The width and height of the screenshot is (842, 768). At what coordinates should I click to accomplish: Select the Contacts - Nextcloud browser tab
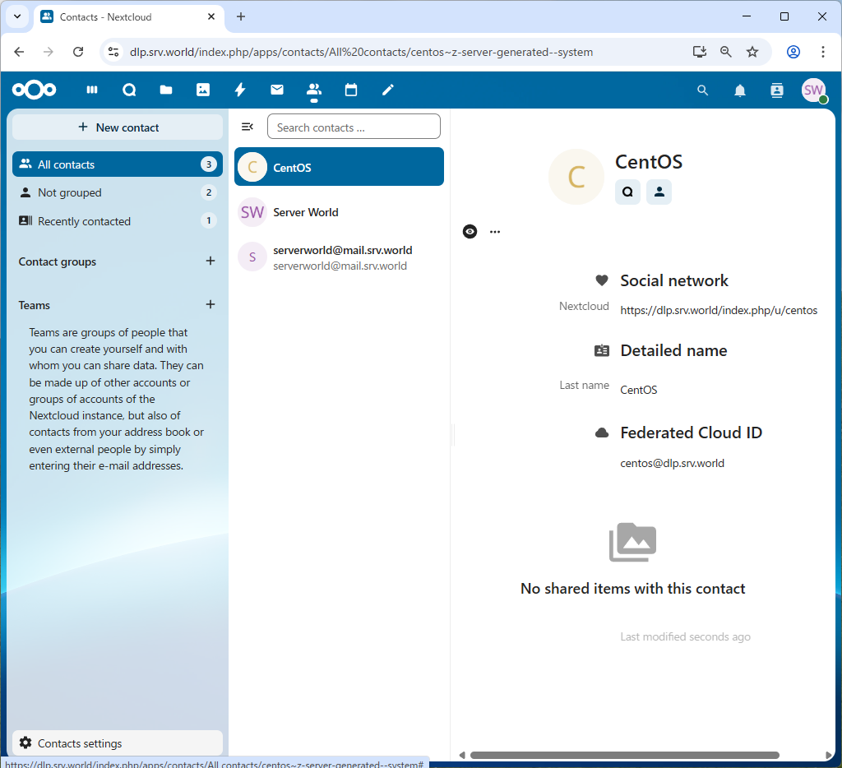pyautogui.click(x=129, y=16)
